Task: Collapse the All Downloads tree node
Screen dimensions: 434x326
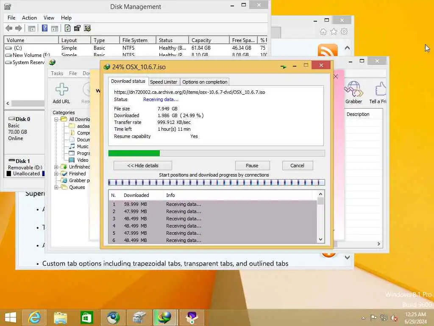Action: click(56, 119)
